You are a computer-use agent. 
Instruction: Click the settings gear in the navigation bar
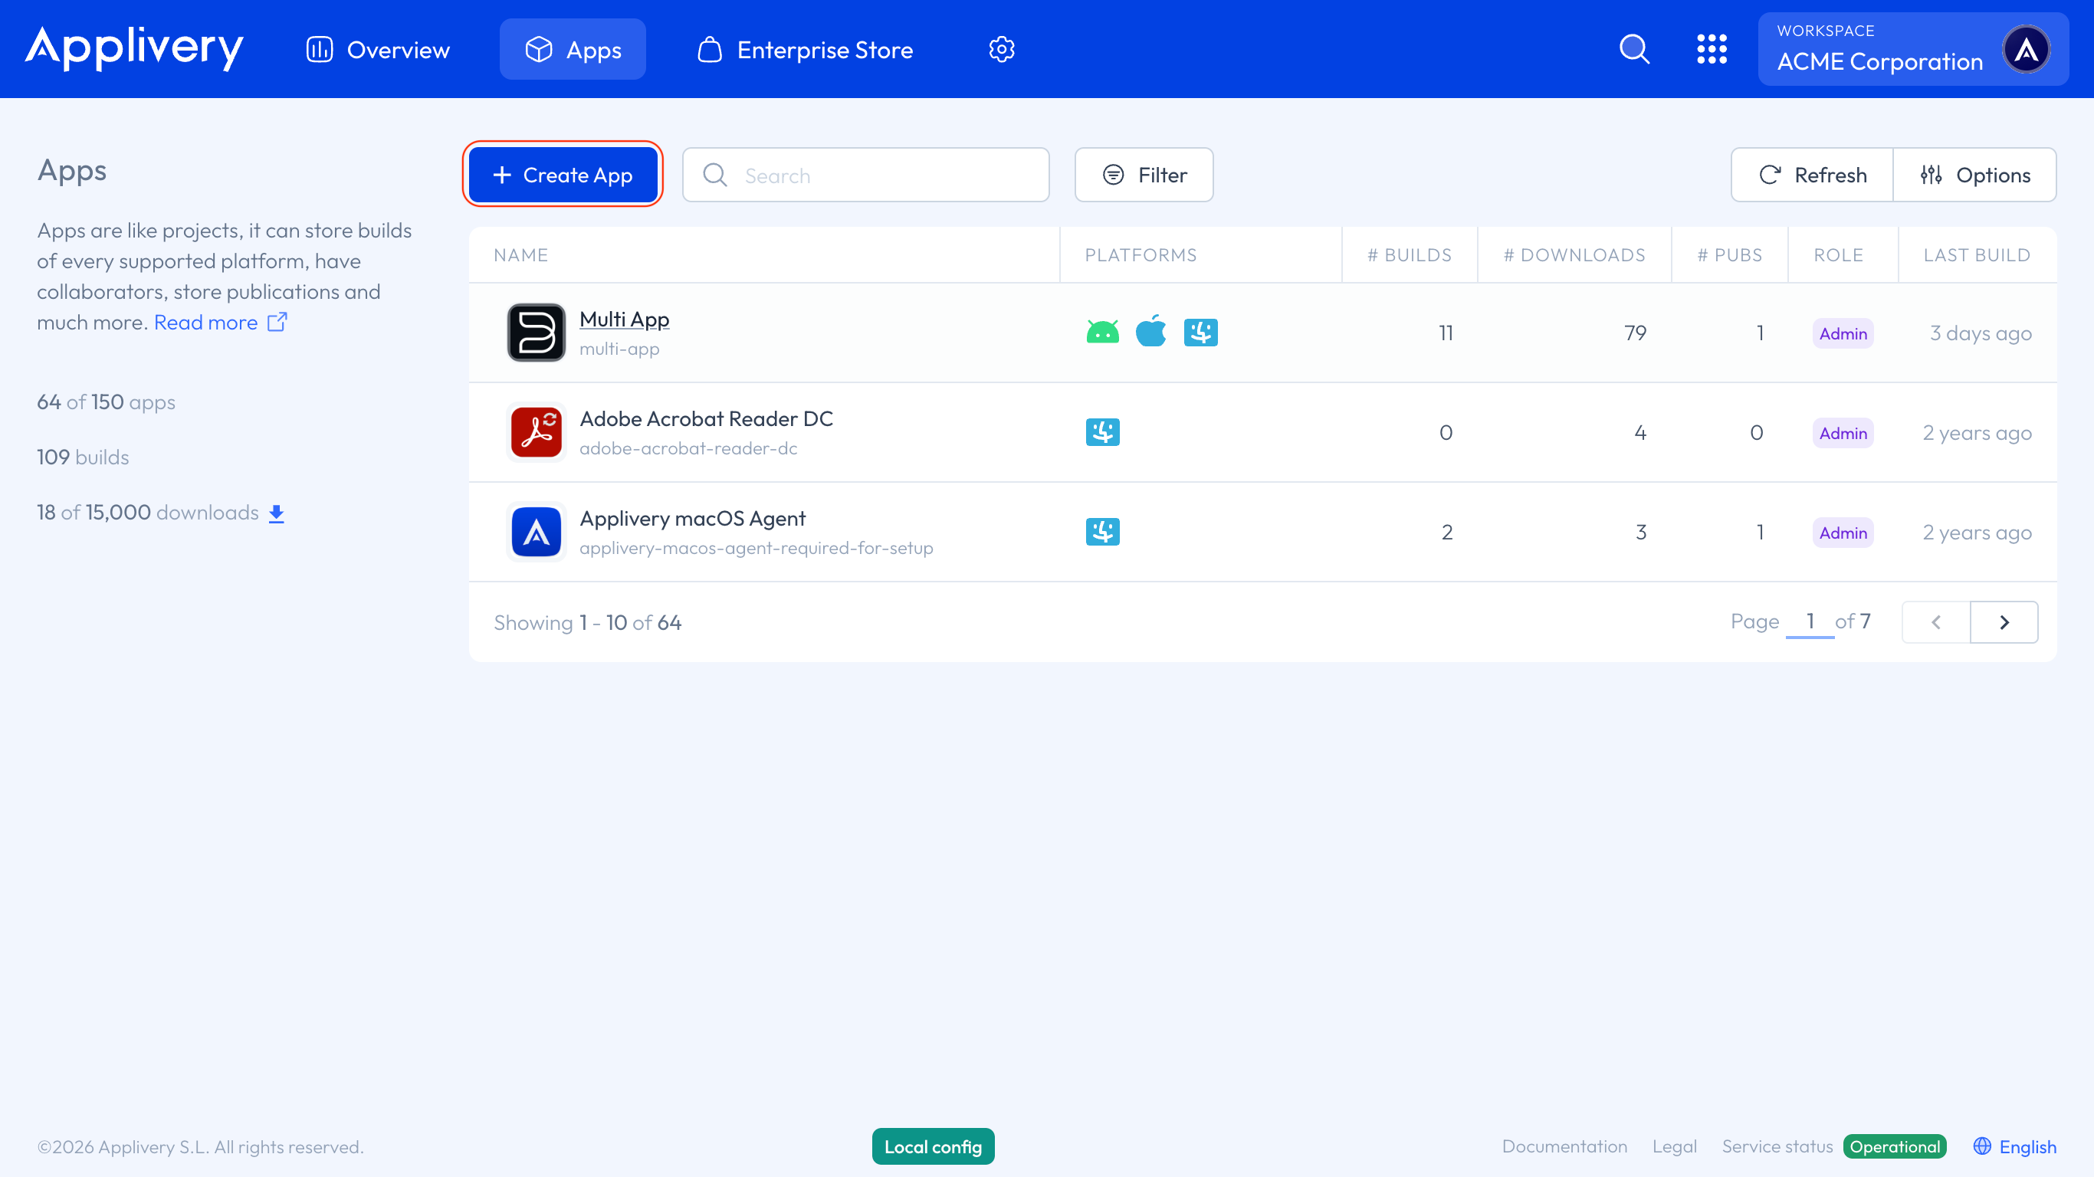tap(1002, 49)
